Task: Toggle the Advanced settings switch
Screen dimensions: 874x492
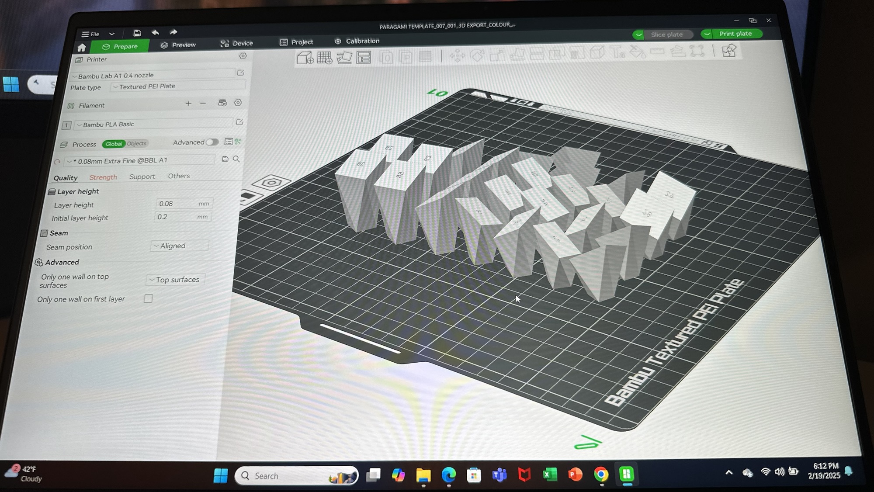Action: pos(212,142)
